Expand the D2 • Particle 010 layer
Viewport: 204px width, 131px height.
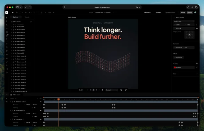click(12, 27)
